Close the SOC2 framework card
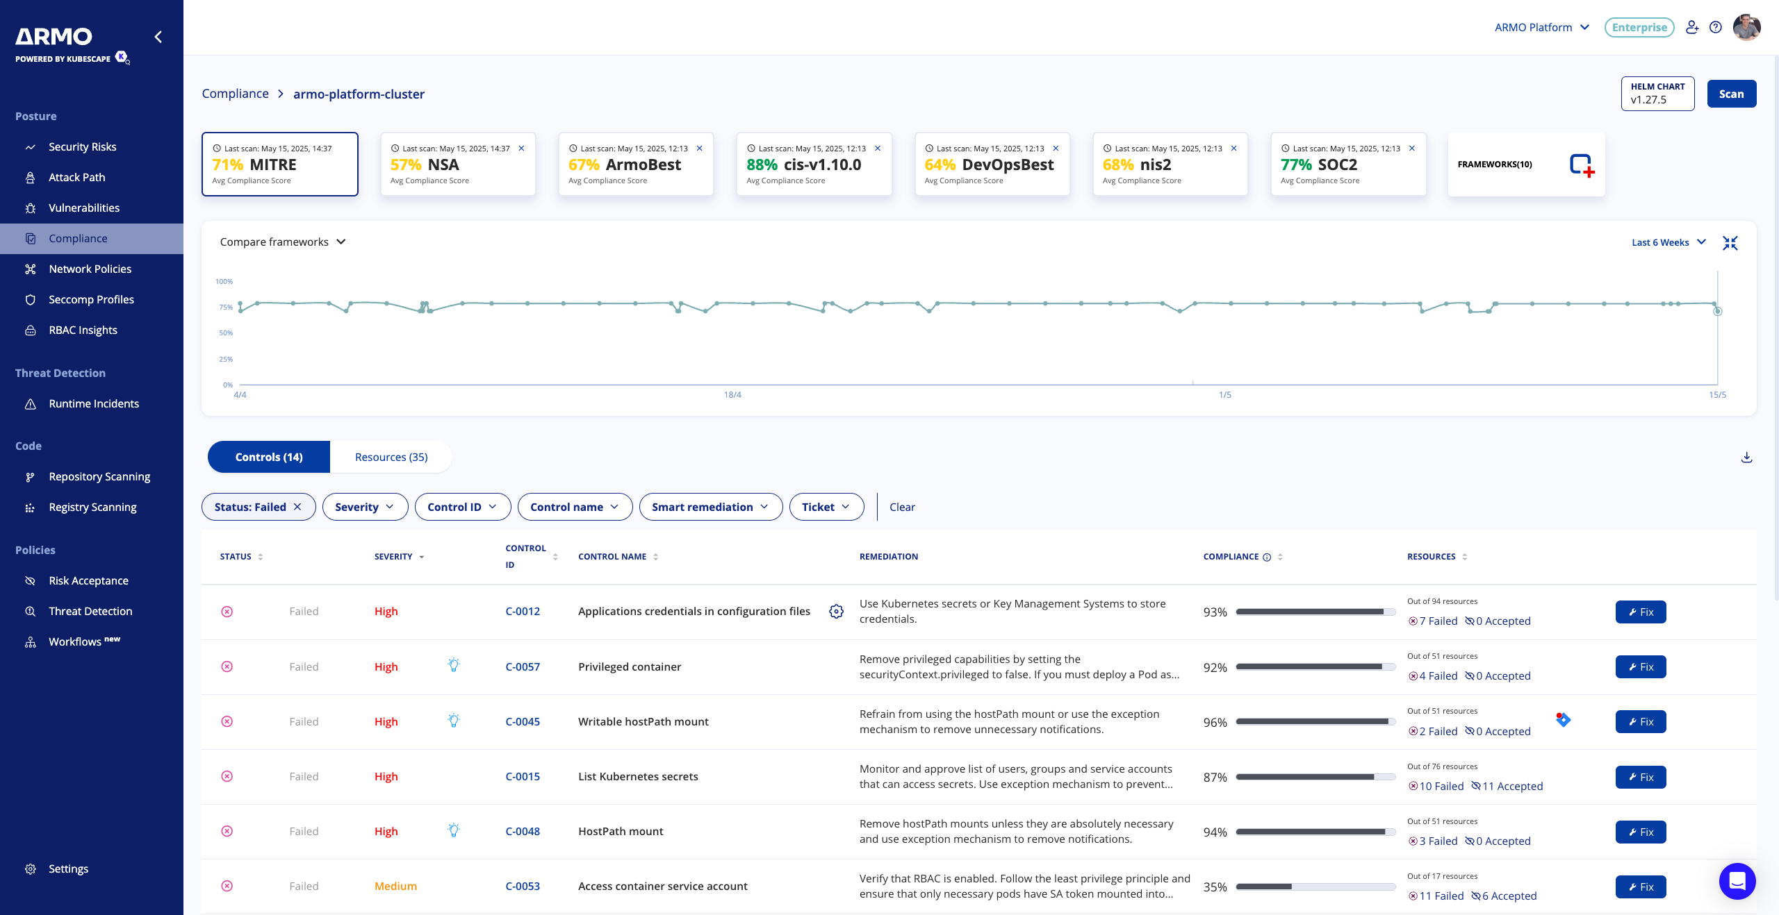The image size is (1779, 915). [x=1411, y=149]
